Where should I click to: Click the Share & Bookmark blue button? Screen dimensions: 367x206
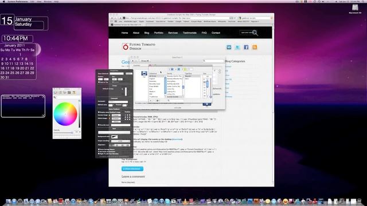[132, 169]
